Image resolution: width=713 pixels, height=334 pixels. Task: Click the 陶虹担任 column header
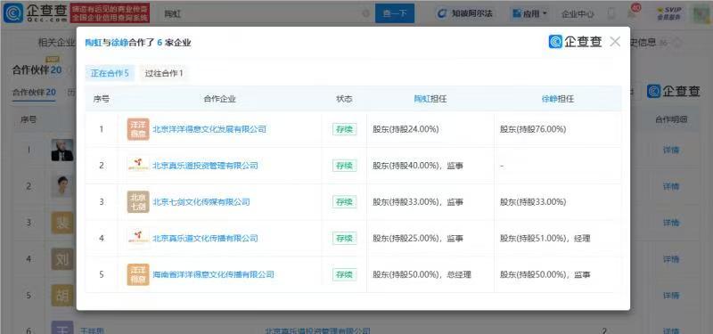[x=430, y=99]
